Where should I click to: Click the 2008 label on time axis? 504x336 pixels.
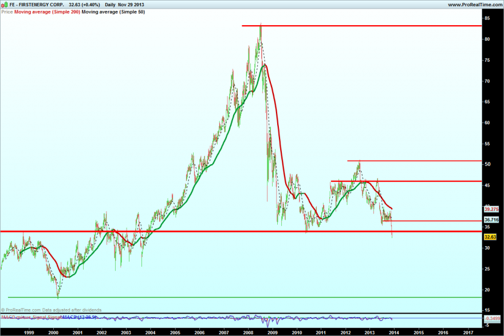(248, 333)
